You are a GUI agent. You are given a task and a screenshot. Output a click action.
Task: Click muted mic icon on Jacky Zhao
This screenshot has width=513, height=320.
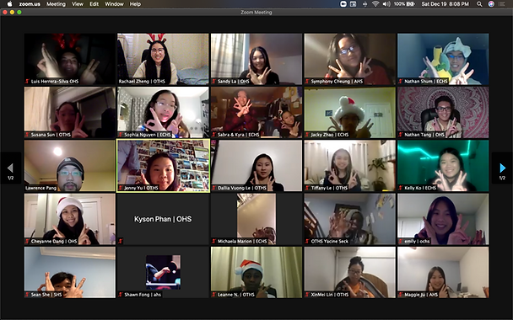pyautogui.click(x=307, y=135)
